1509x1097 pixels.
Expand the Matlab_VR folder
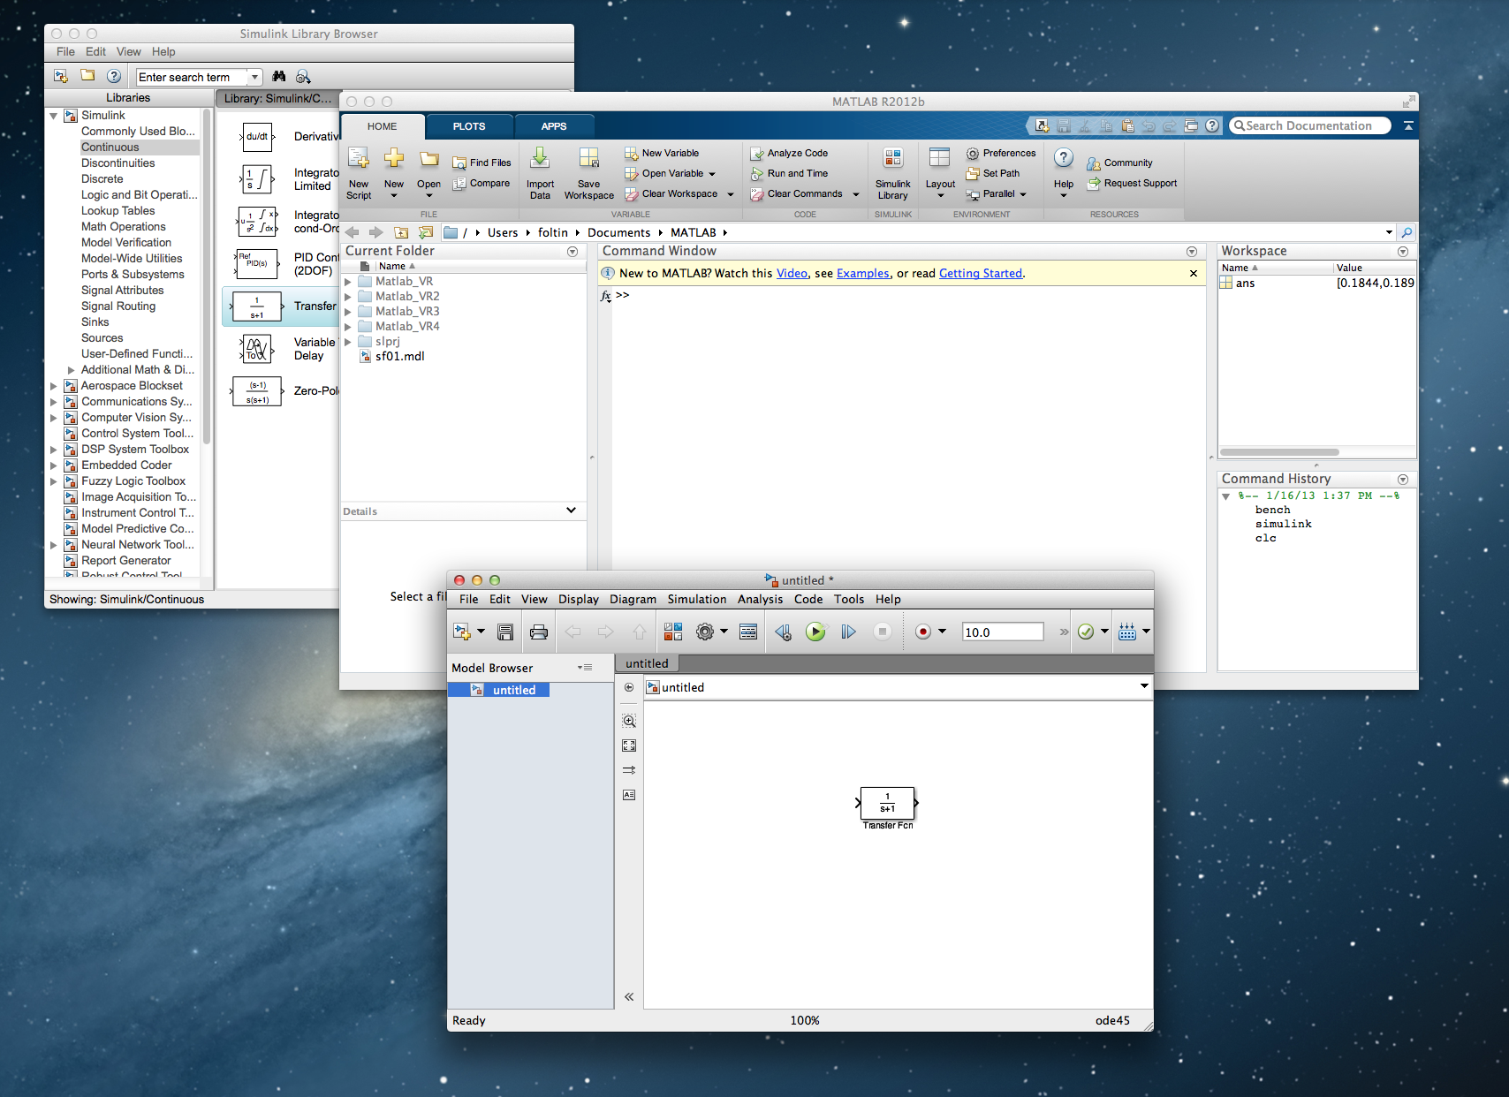[x=348, y=282]
